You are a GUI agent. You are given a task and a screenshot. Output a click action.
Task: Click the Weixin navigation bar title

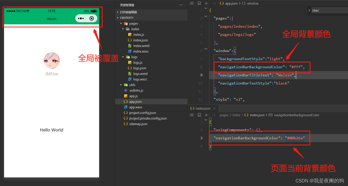pos(51,19)
